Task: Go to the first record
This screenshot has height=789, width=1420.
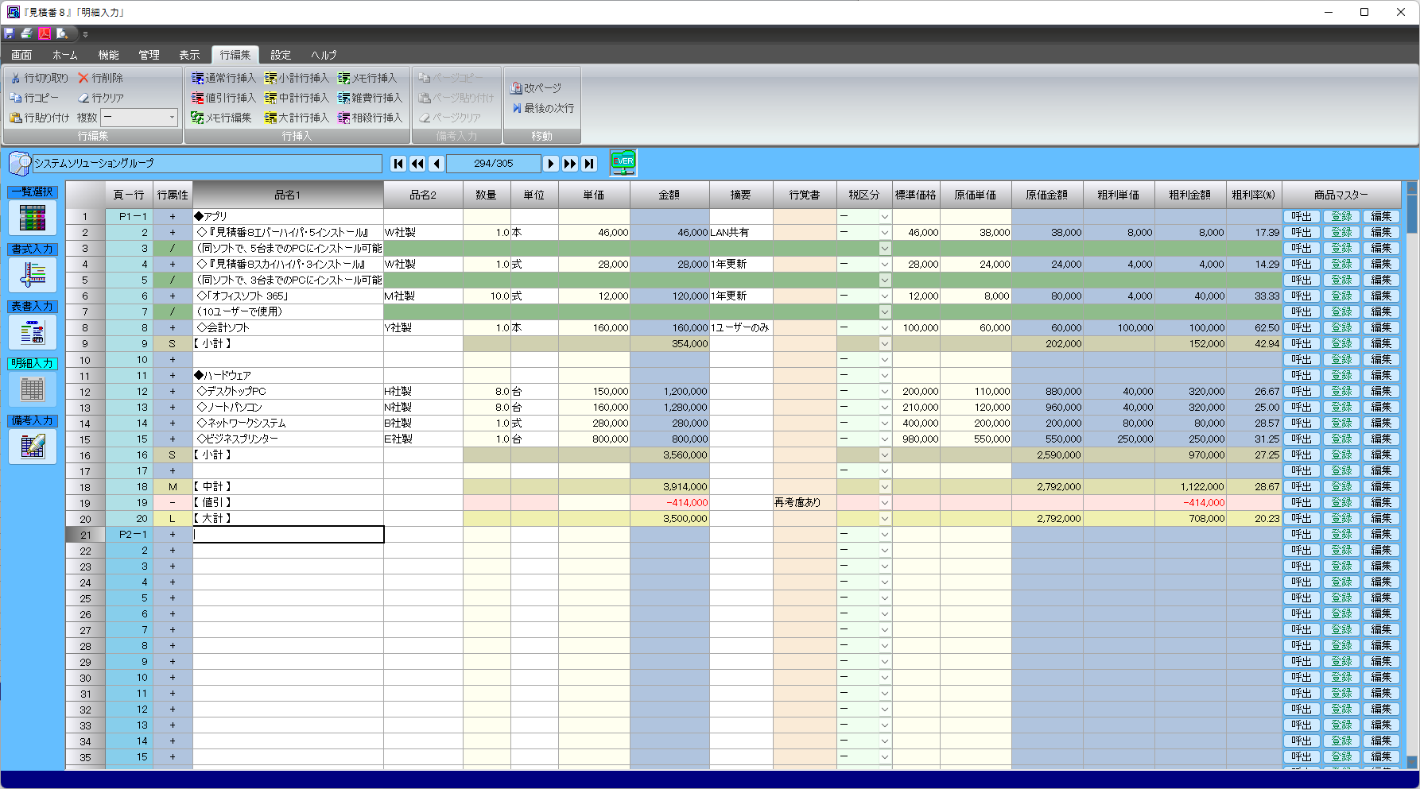Action: click(x=399, y=164)
